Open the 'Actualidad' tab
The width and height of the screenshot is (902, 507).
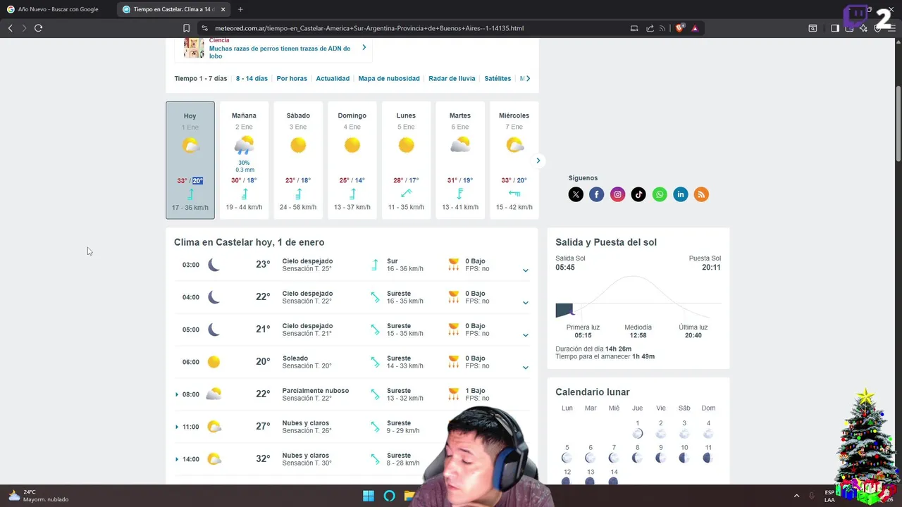[x=333, y=78]
